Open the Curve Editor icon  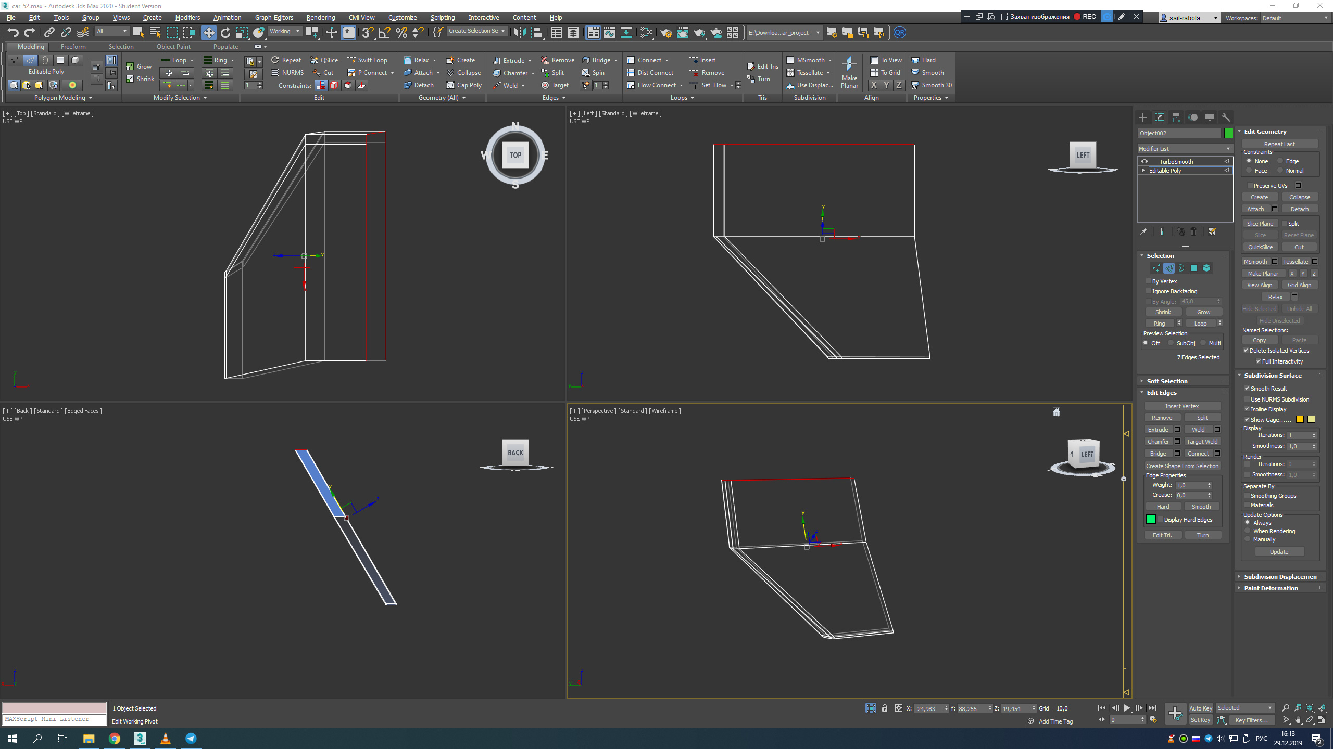tap(609, 33)
